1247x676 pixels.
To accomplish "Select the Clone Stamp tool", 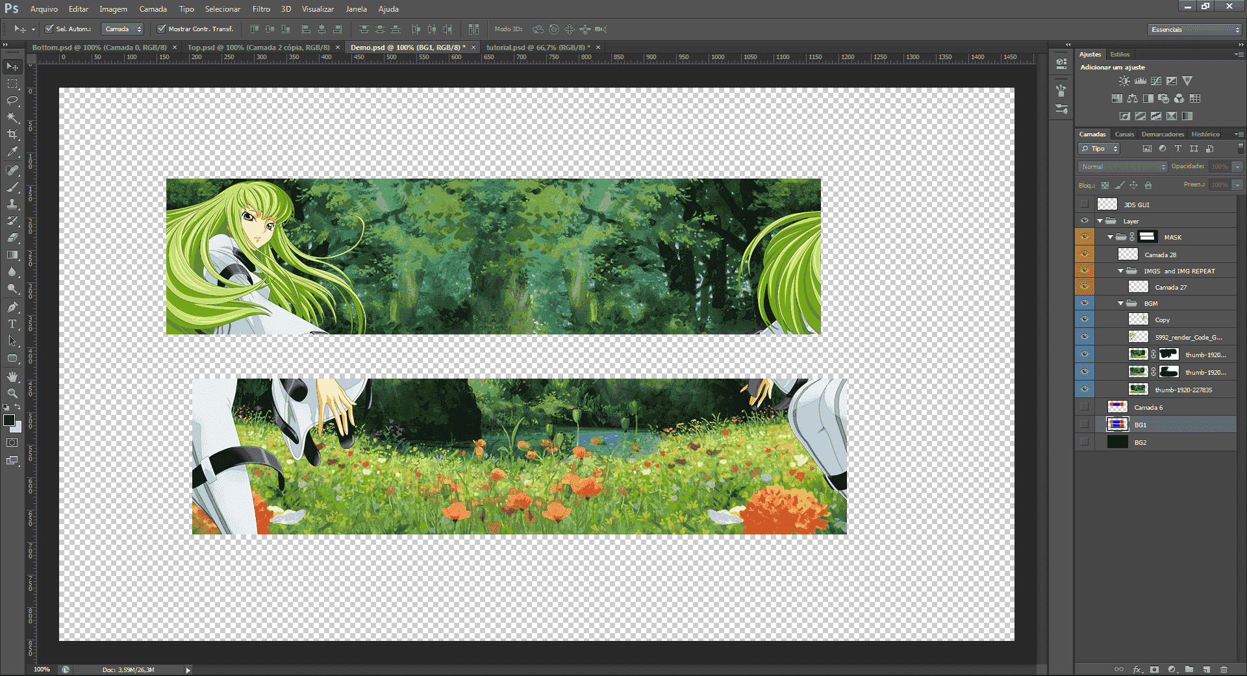I will (x=12, y=204).
